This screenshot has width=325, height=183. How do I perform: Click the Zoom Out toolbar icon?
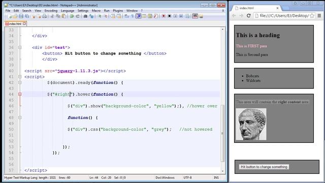pyautogui.click(x=105, y=16)
